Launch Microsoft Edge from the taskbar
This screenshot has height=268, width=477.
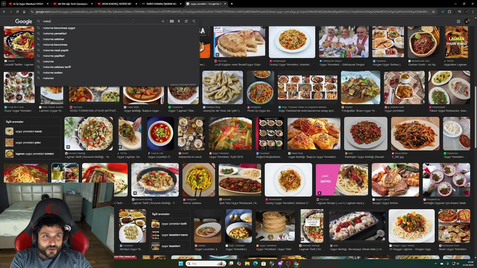[x=255, y=264]
